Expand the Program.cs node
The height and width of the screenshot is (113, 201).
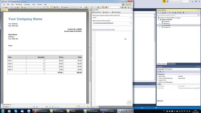160,27
